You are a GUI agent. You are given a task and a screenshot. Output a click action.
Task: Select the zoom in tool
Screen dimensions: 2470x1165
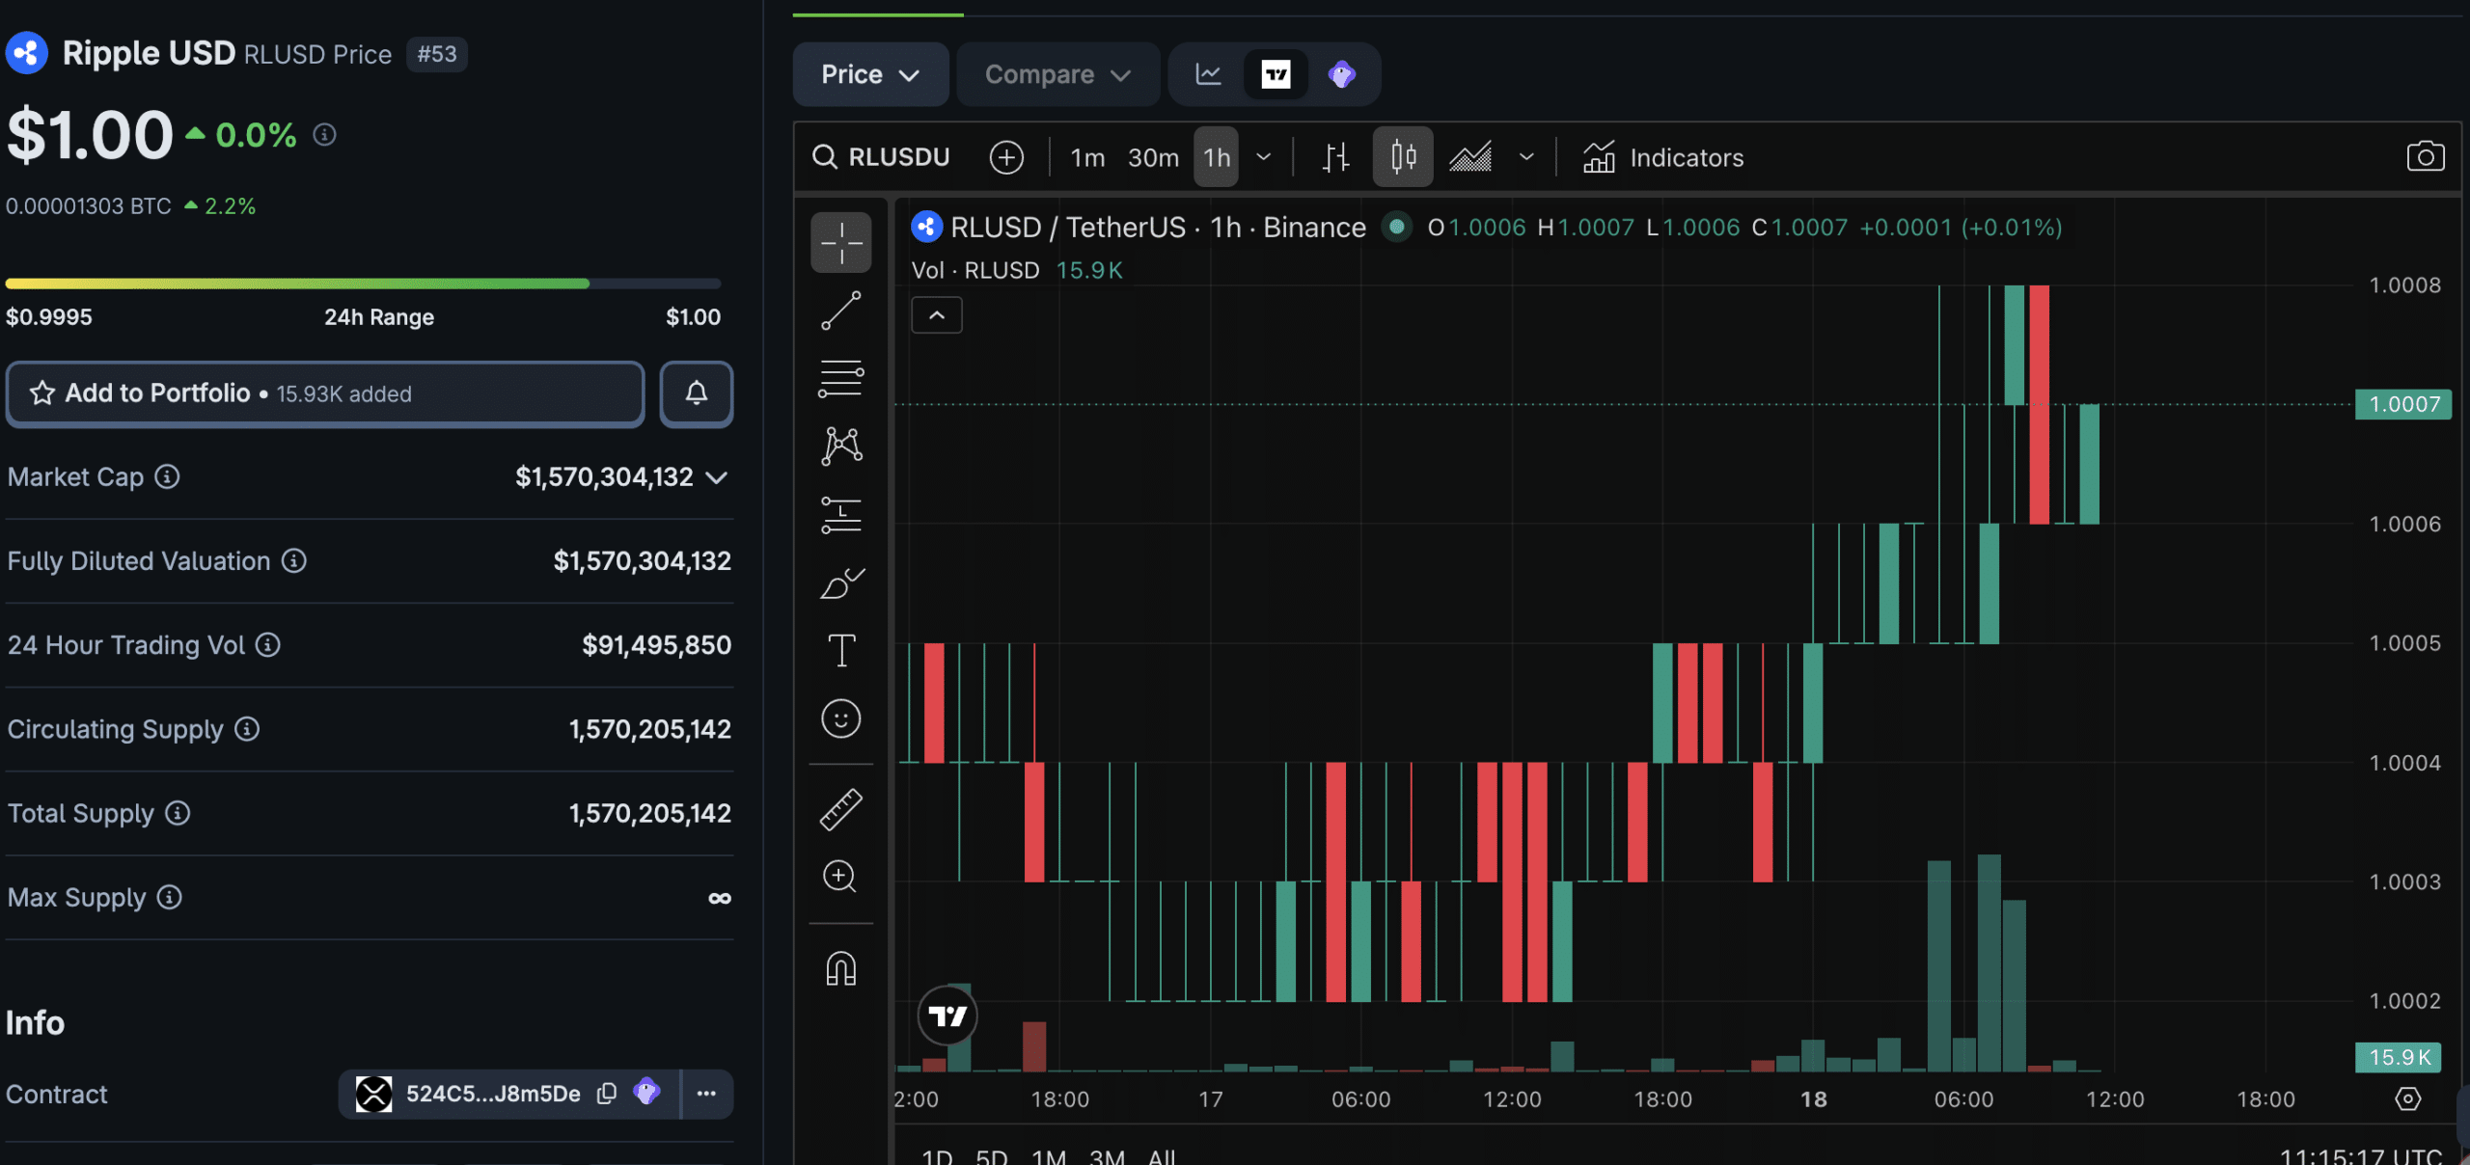(x=840, y=877)
